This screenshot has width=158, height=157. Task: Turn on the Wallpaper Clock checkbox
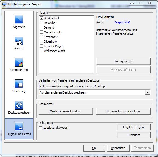[x=41, y=51]
